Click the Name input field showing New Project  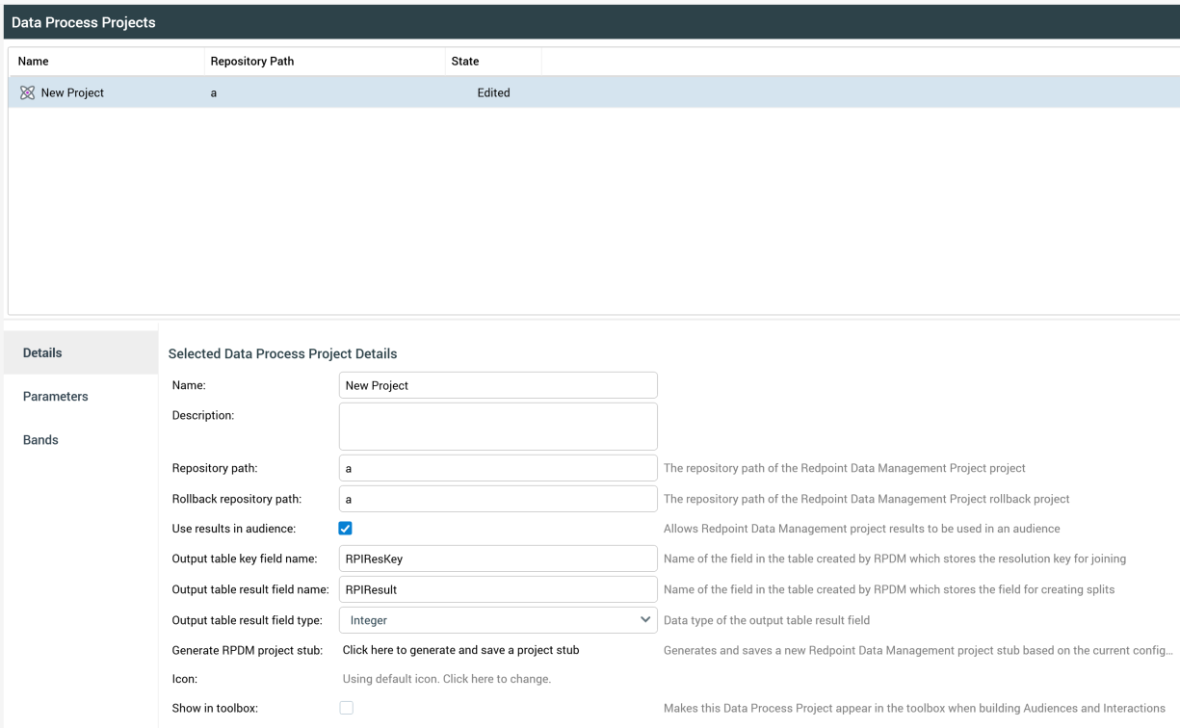click(x=497, y=384)
